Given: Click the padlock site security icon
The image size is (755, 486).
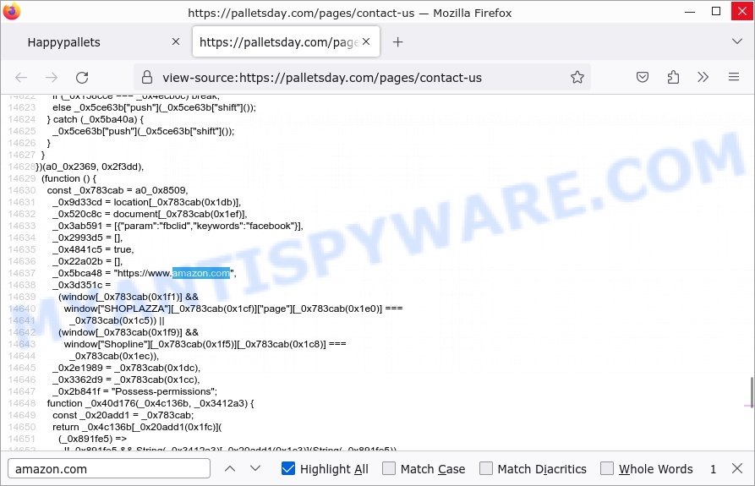Looking at the screenshot, I should [147, 78].
